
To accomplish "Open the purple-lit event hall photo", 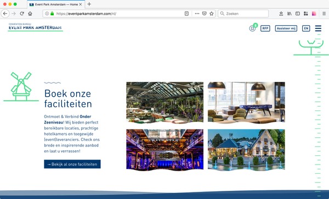I will pyautogui.click(x=164, y=149).
